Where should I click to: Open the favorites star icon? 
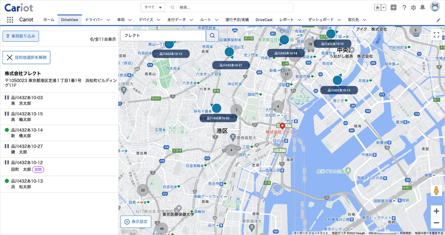[x=377, y=8]
